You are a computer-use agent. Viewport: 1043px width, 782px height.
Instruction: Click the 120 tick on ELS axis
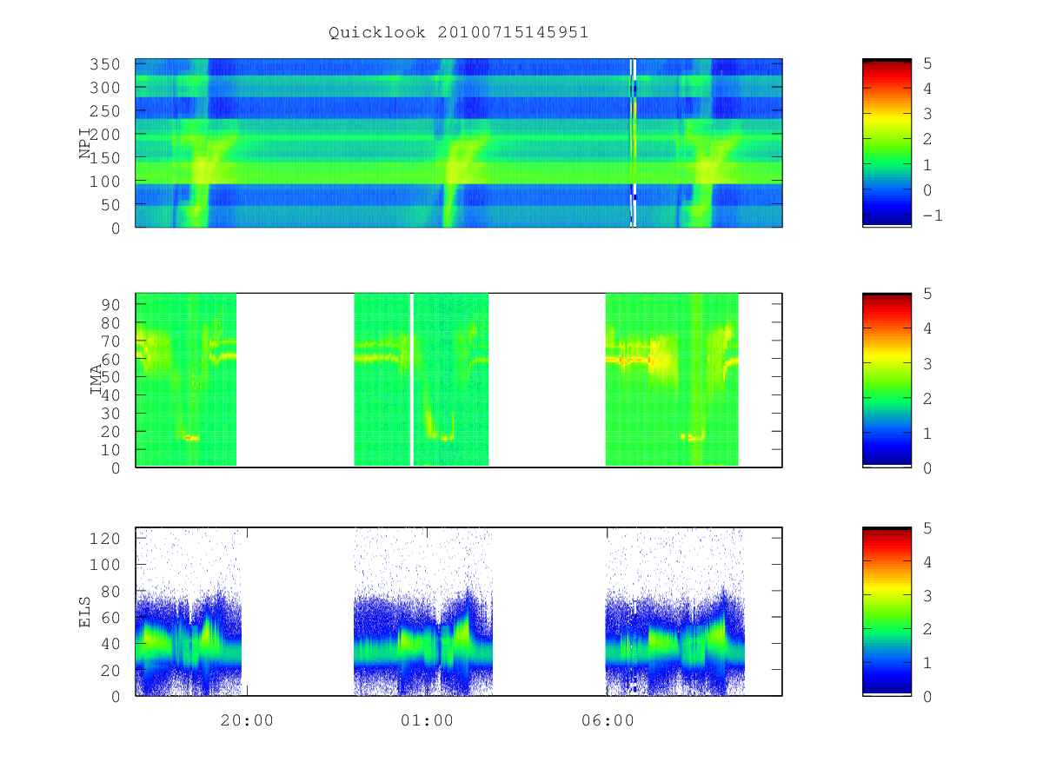pyautogui.click(x=108, y=538)
